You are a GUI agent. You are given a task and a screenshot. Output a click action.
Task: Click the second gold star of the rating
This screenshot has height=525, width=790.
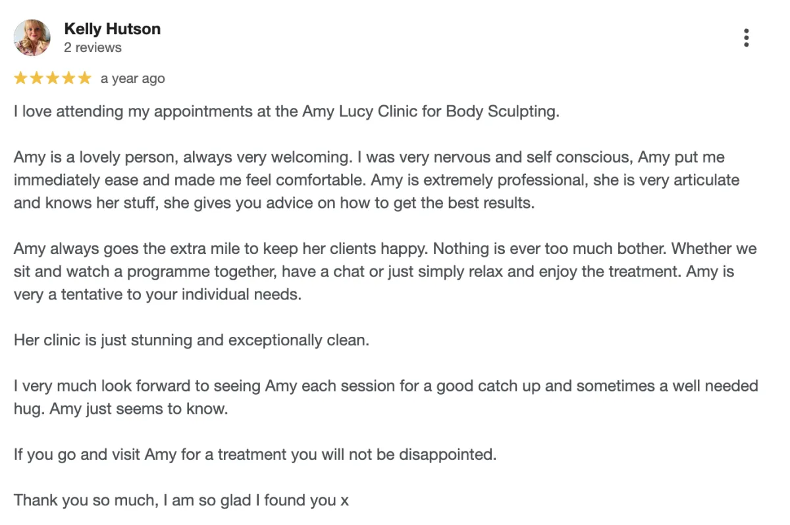click(x=36, y=78)
